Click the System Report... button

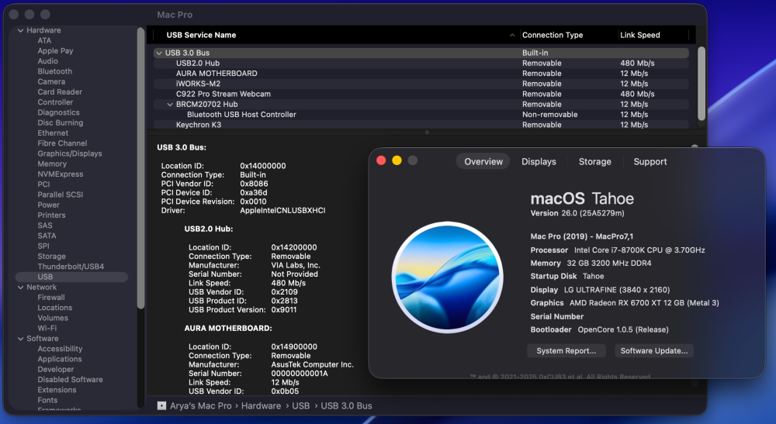coord(566,351)
